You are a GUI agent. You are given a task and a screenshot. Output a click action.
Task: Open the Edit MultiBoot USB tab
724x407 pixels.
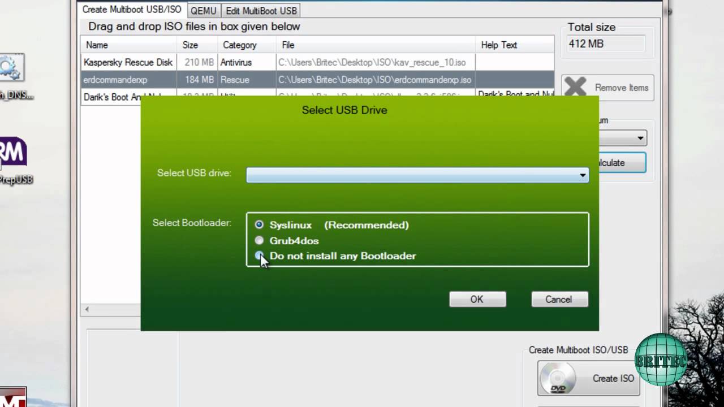[261, 11]
